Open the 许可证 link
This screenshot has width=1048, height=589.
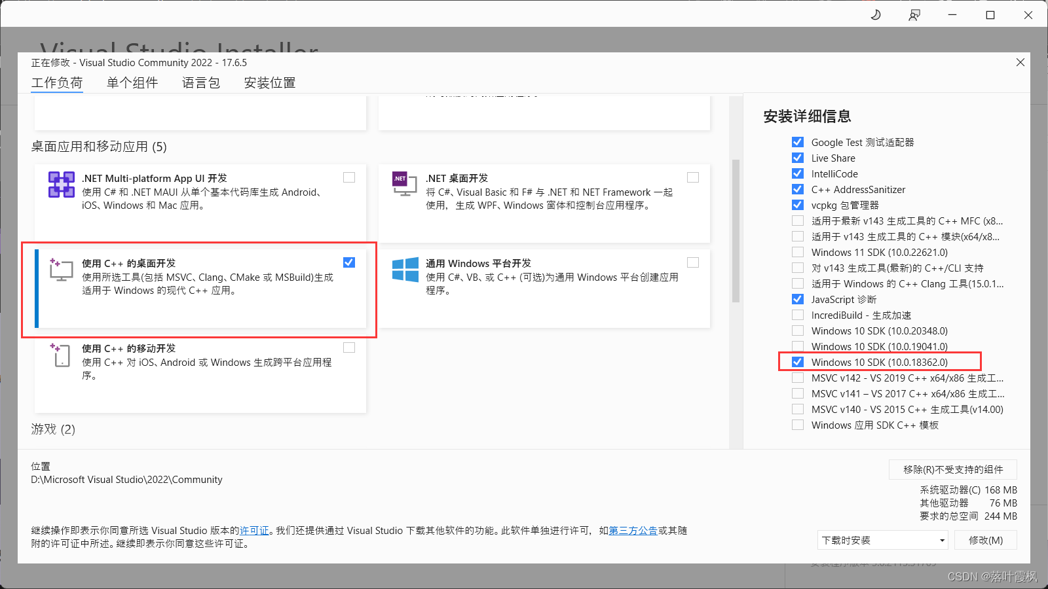click(254, 531)
